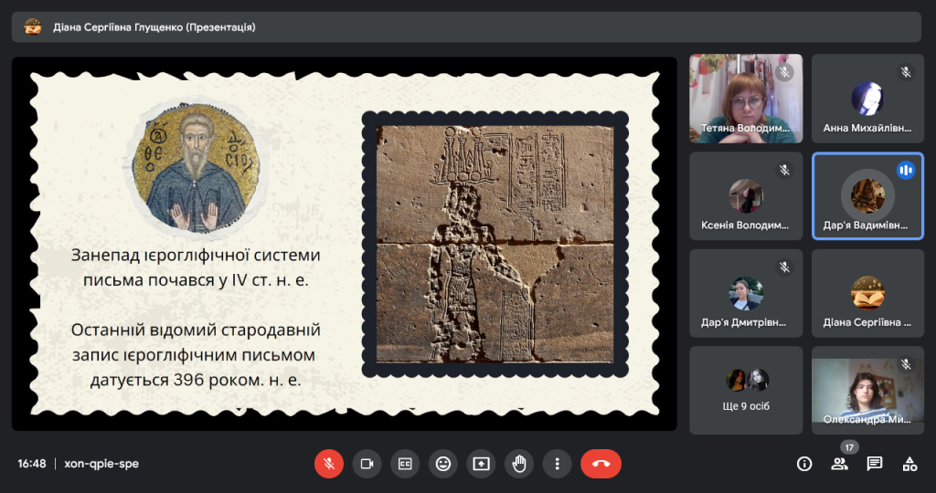This screenshot has height=493, width=936.
Task: Open the emoji reactions button
Action: (x=443, y=464)
